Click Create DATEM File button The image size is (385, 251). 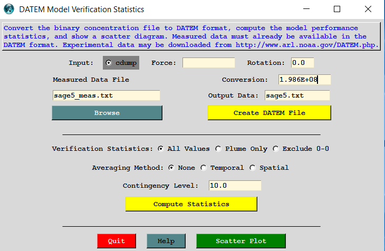[x=269, y=113]
